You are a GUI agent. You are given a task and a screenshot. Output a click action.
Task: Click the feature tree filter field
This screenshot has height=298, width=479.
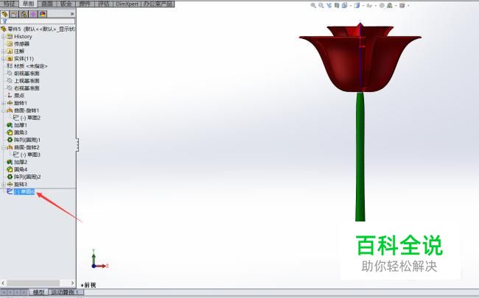pyautogui.click(x=38, y=21)
